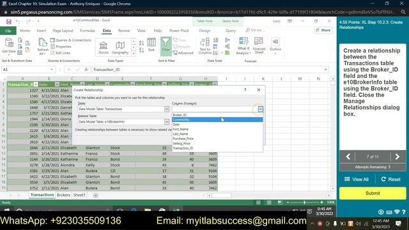This screenshot has height=230, width=409.
Task: Click the Undo arrow icon
Action: point(18,21)
